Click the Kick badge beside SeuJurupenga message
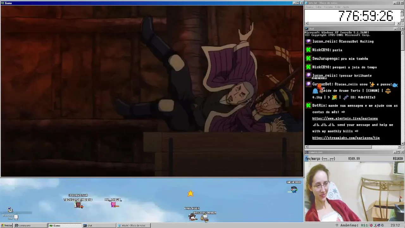The image size is (405, 228). (x=308, y=58)
